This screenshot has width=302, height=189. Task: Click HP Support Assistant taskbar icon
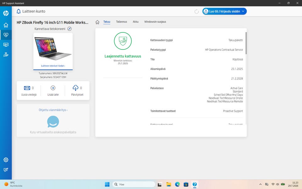195,184
